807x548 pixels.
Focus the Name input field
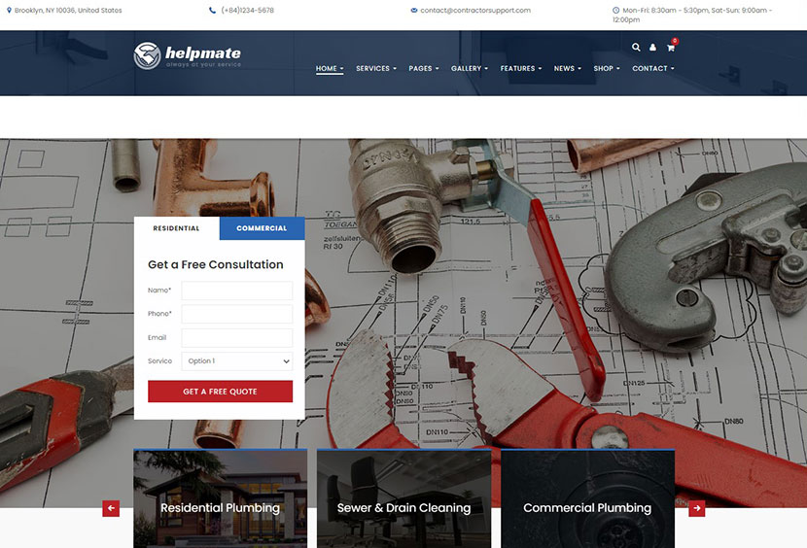click(x=236, y=291)
